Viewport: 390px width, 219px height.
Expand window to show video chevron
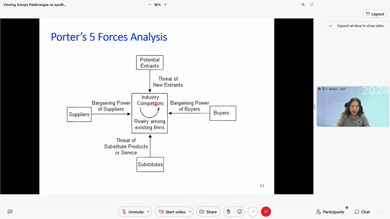330,26
